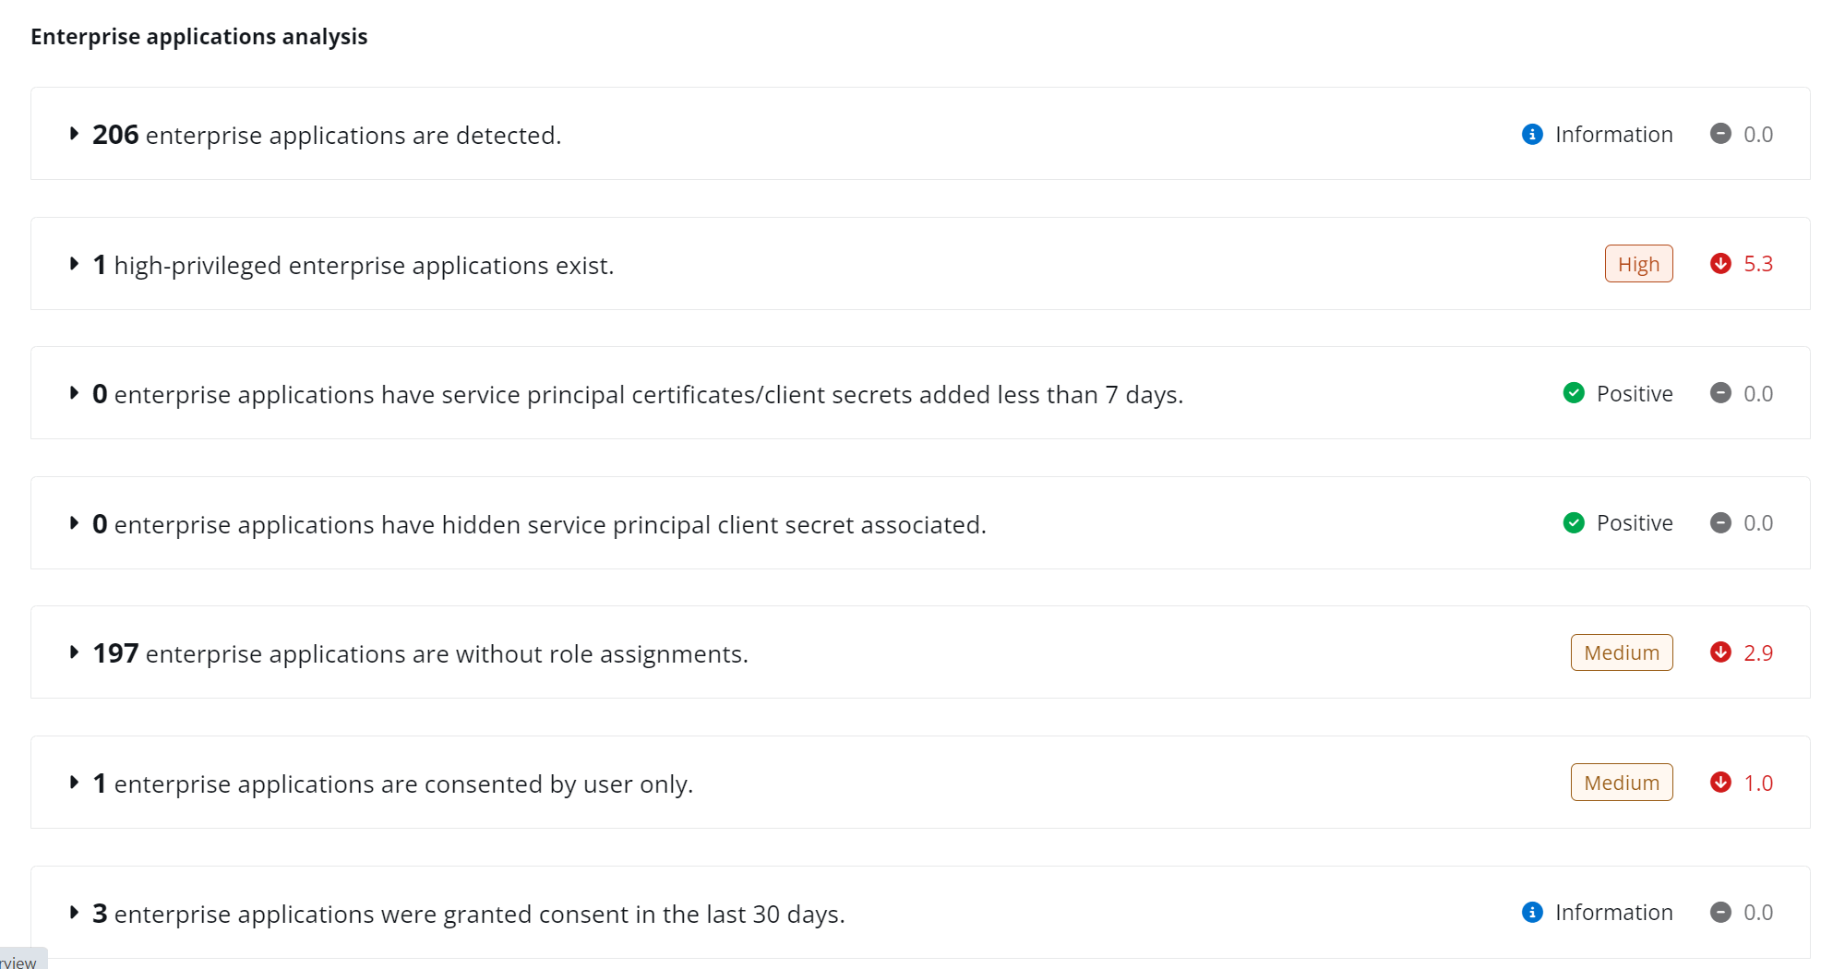
Task: Click the red score arrow next to 5.3
Action: click(x=1720, y=264)
